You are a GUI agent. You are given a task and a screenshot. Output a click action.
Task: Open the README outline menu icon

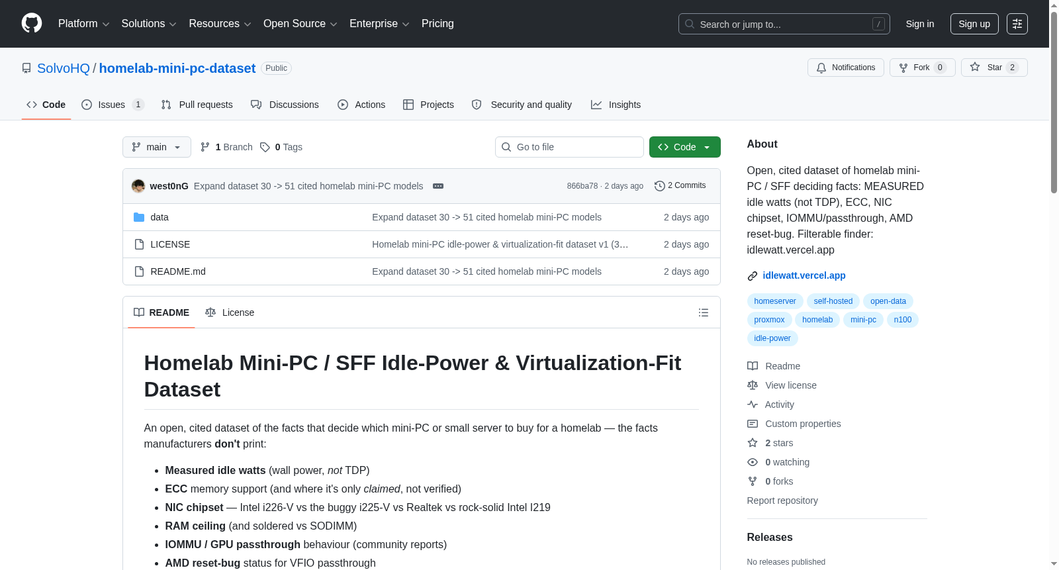tap(704, 312)
